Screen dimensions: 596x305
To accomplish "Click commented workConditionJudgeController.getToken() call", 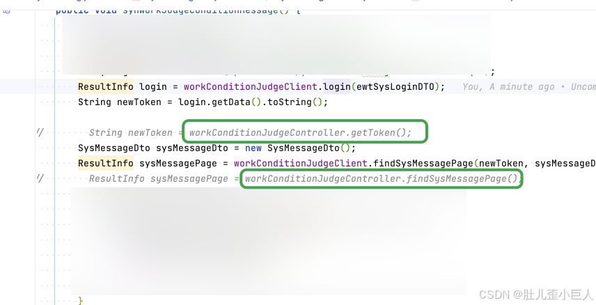I will pos(300,133).
